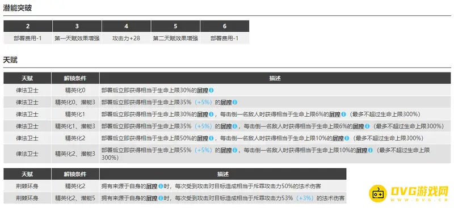
Task: Click the 第二天赋效果增强 cell
Action: tap(175, 38)
